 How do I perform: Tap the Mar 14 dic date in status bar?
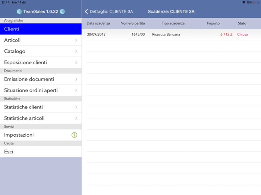tap(19, 3)
